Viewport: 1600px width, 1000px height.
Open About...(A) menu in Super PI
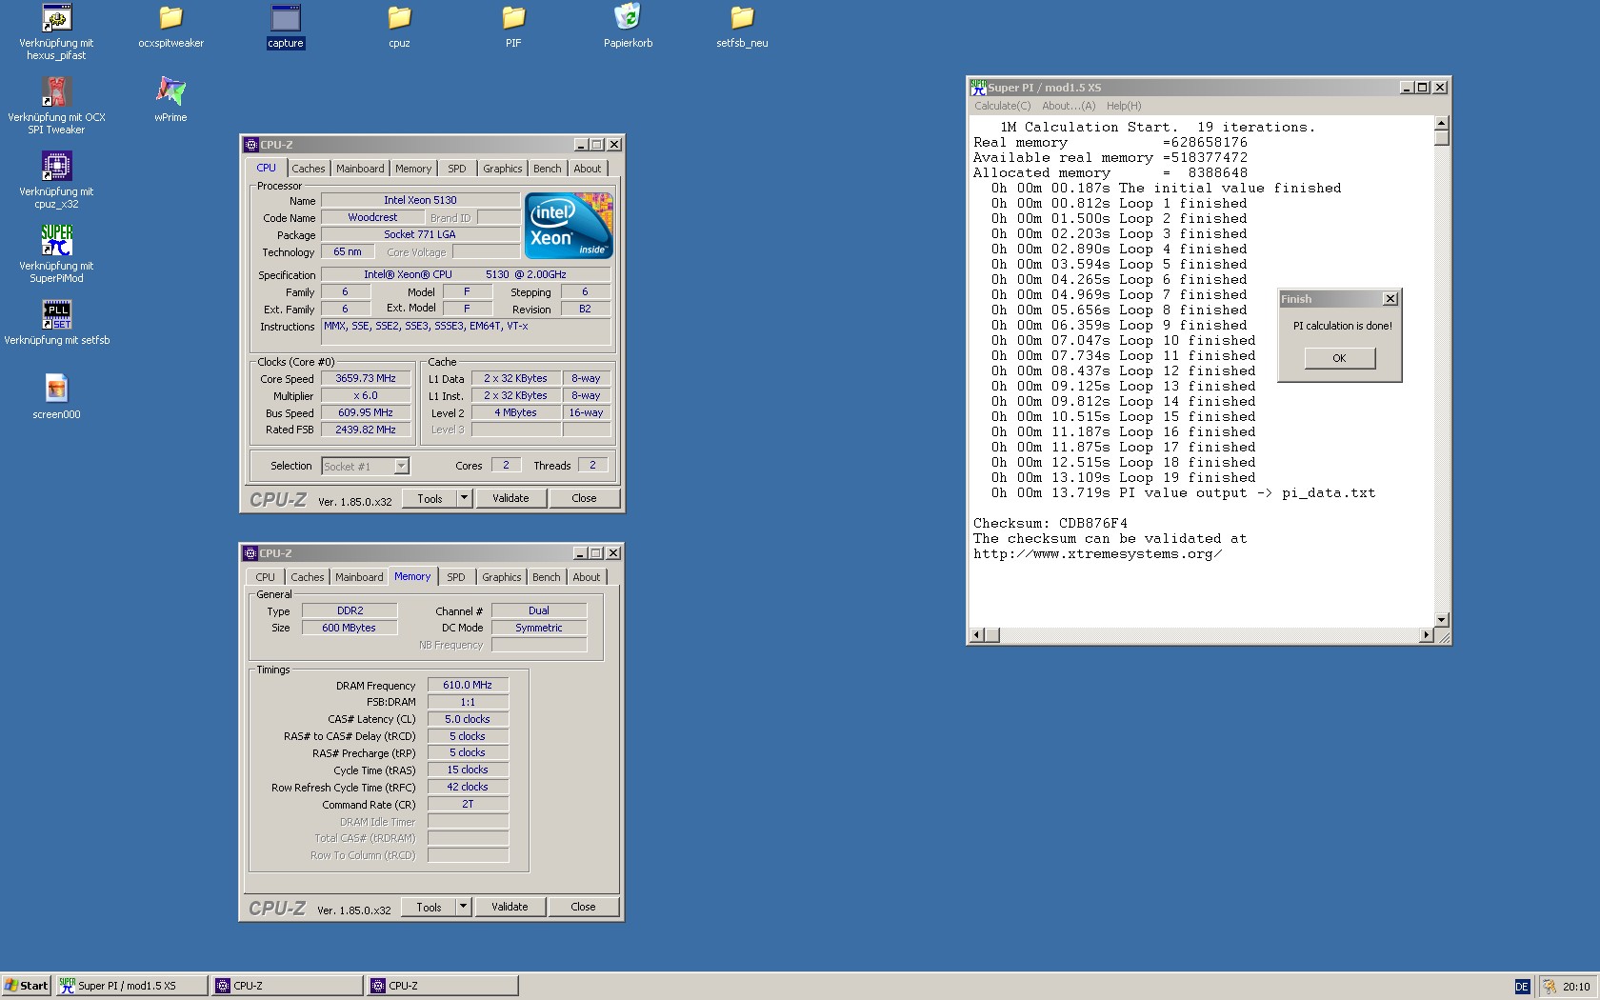pos(1069,106)
